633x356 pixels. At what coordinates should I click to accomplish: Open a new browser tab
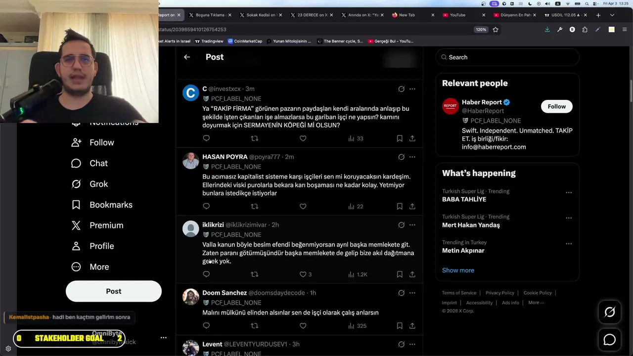(x=598, y=15)
